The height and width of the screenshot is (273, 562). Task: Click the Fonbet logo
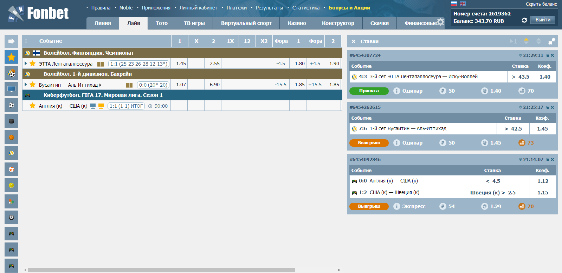[38, 13]
